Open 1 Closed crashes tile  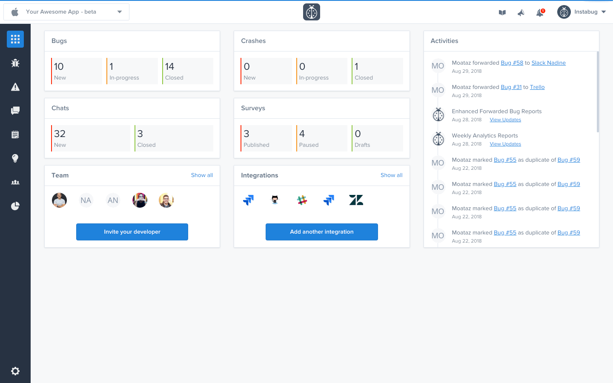pyautogui.click(x=377, y=71)
